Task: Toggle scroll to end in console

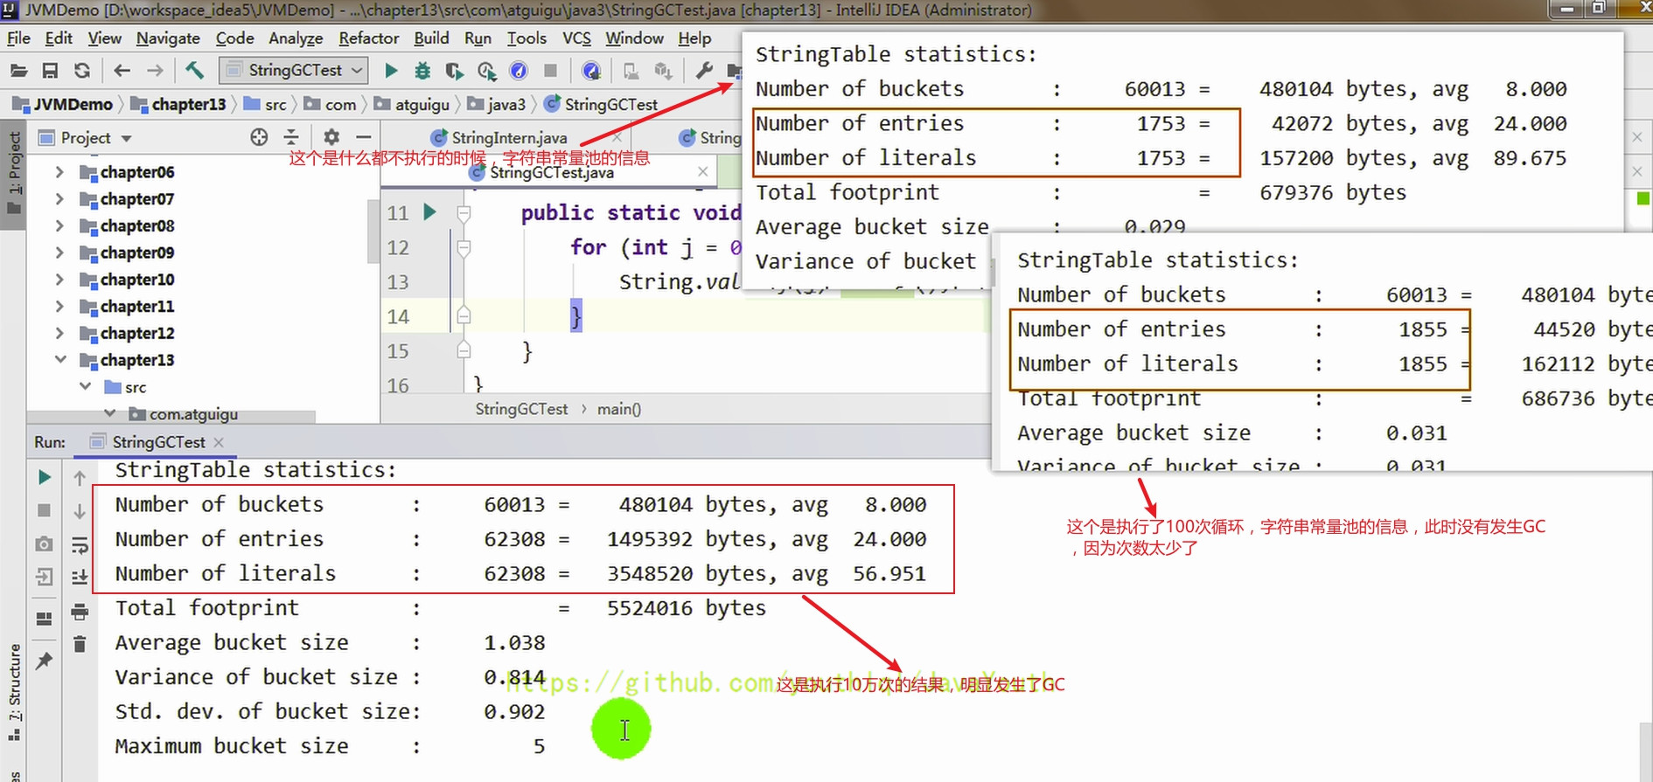Action: click(80, 577)
